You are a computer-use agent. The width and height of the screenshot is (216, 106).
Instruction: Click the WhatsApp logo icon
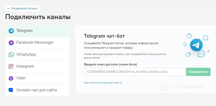pos(11,55)
